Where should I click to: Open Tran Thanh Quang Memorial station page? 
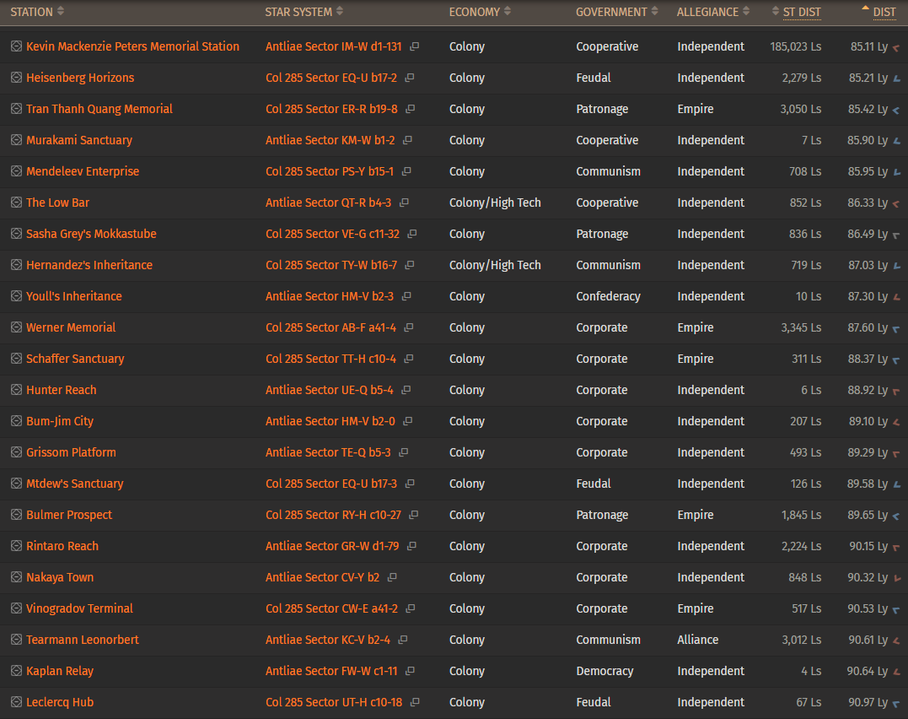pyautogui.click(x=99, y=109)
